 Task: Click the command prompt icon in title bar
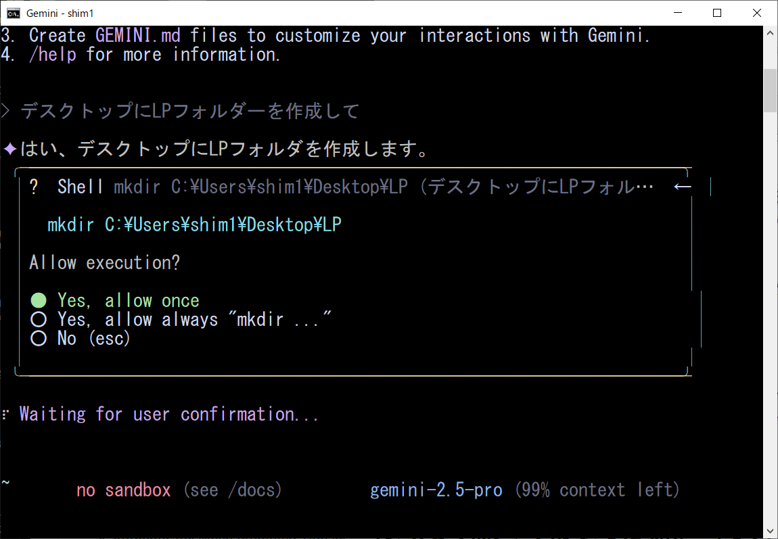[x=14, y=13]
